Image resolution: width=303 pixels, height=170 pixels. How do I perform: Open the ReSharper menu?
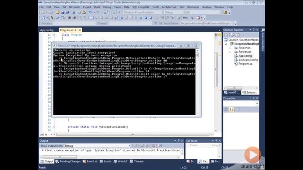coord(193,7)
